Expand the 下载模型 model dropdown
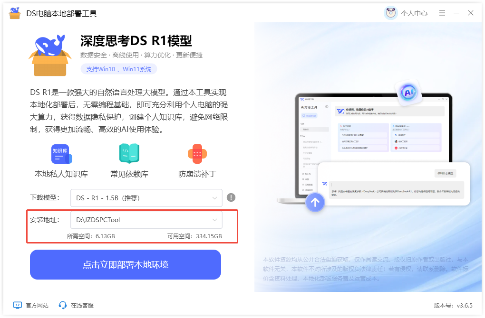The width and height of the screenshot is (485, 318). (x=146, y=198)
